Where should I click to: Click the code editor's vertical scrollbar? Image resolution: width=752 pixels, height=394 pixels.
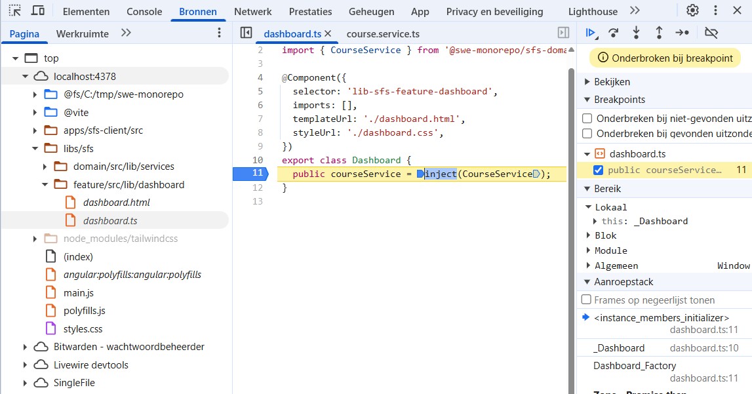point(570,197)
